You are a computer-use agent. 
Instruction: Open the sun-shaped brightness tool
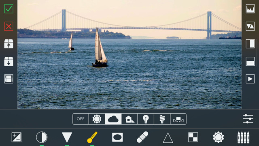click(x=218, y=137)
